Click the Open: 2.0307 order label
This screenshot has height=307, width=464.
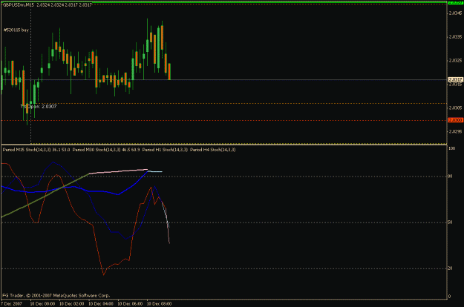(x=39, y=106)
